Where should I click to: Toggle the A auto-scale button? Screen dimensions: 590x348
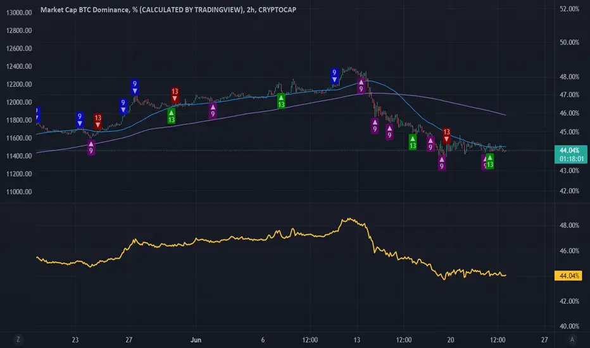572,339
